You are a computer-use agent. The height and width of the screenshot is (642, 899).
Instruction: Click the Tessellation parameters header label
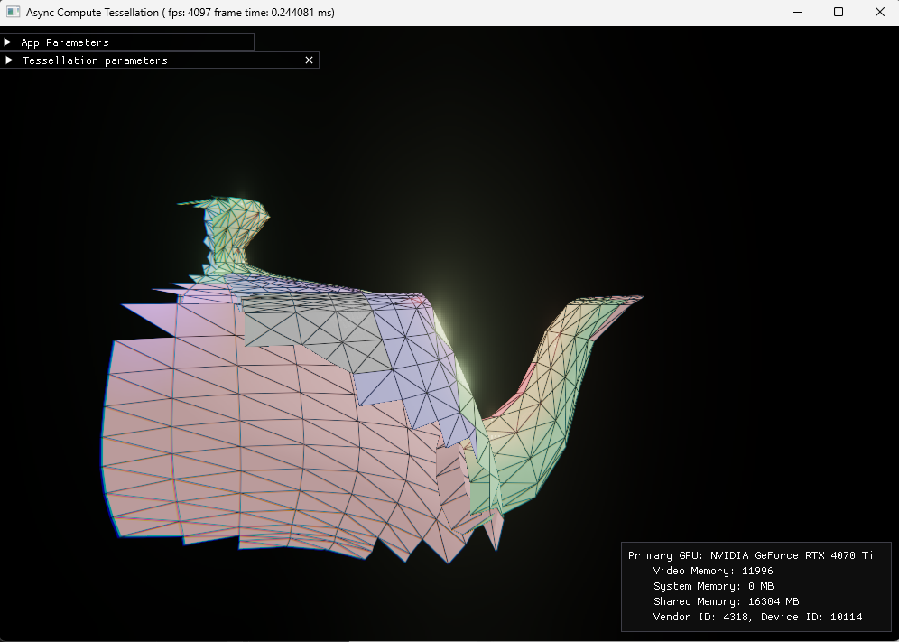click(95, 60)
